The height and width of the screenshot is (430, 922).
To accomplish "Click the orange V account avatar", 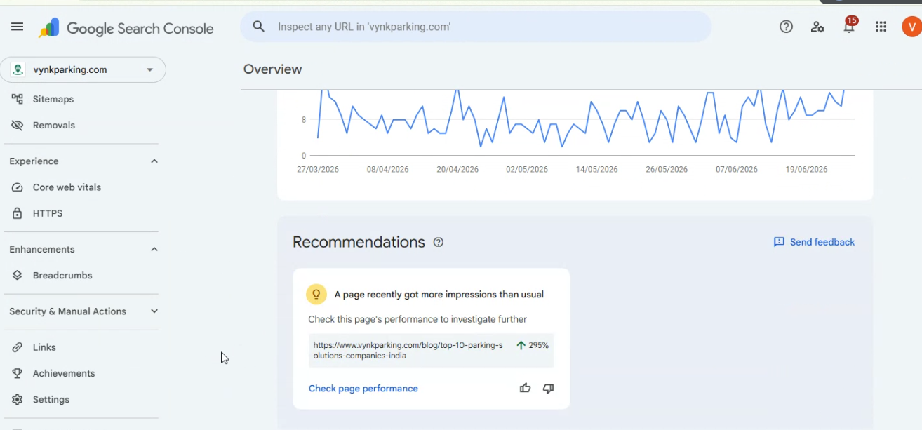I will point(911,27).
